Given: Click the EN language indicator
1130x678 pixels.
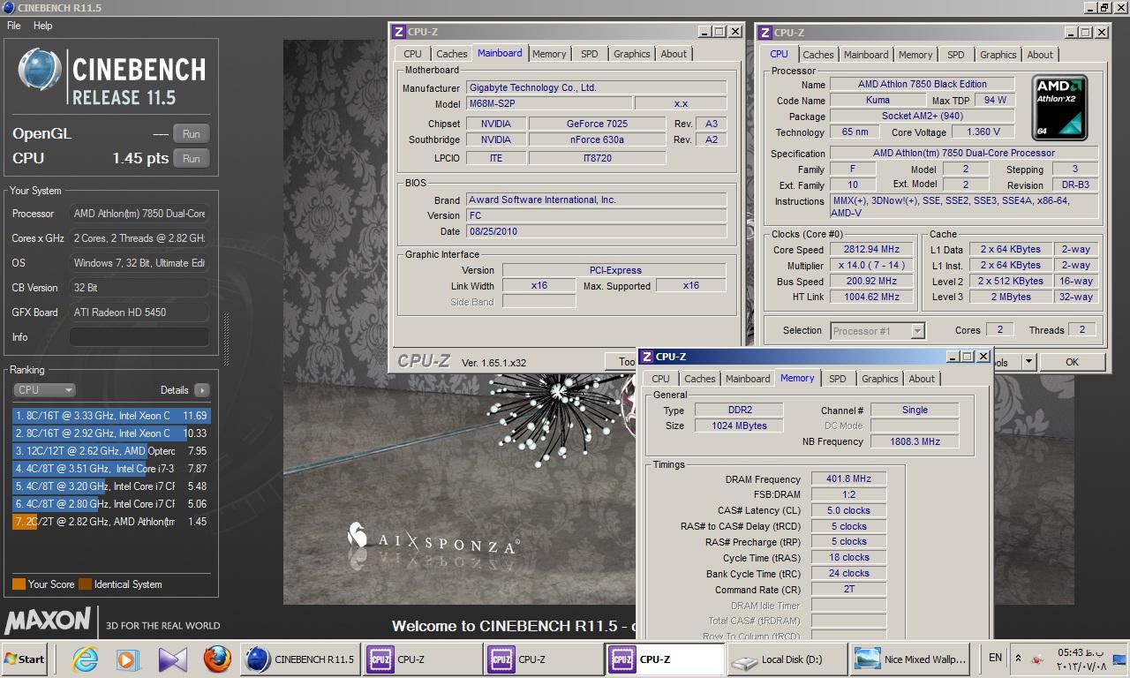Looking at the screenshot, I should pos(995,658).
